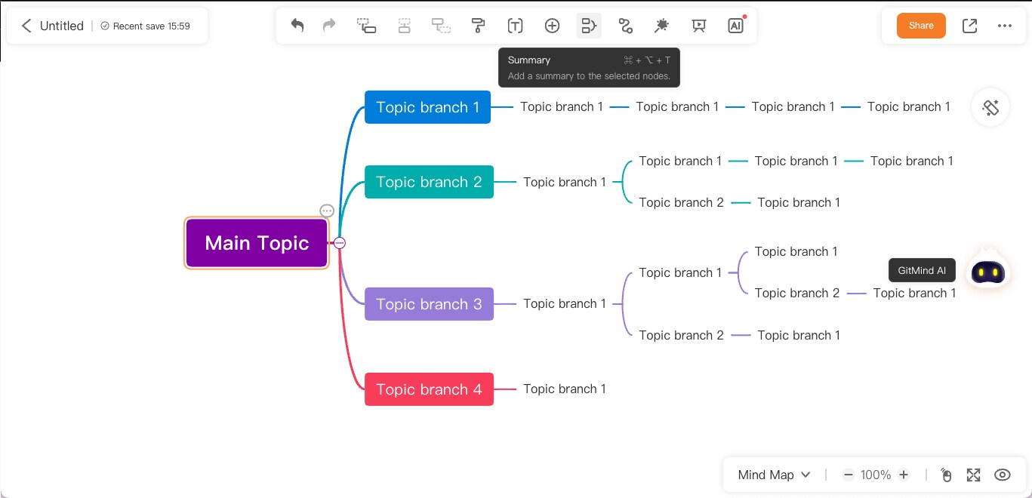
Task: Select the Main Topic node
Action: [x=257, y=243]
